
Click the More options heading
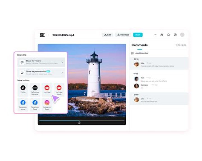pyautogui.click(x=24, y=80)
